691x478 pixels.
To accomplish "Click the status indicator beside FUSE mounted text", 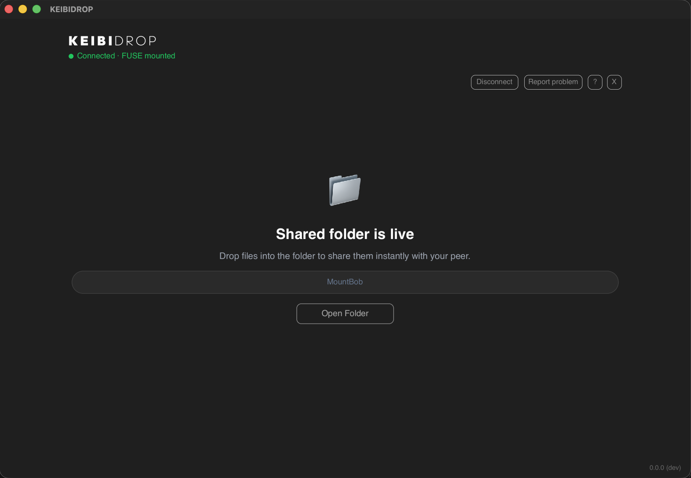I will (x=71, y=56).
